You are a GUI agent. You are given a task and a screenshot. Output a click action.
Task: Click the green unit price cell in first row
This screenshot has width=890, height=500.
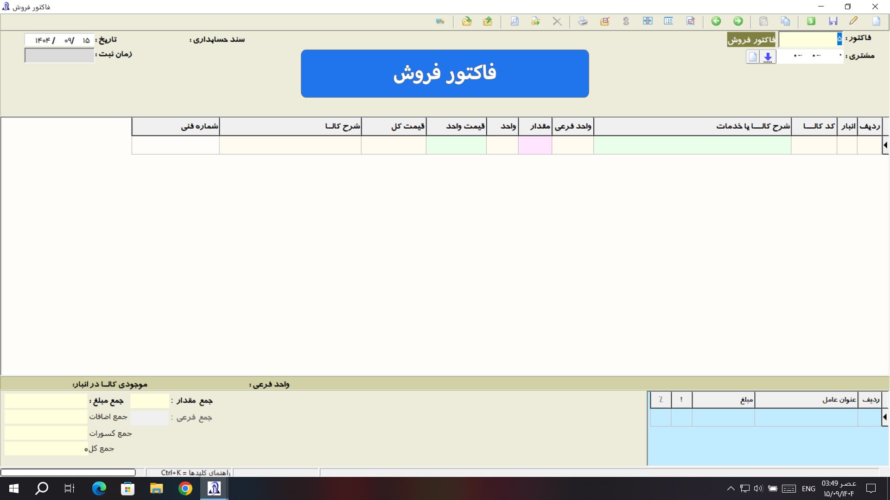(x=457, y=145)
